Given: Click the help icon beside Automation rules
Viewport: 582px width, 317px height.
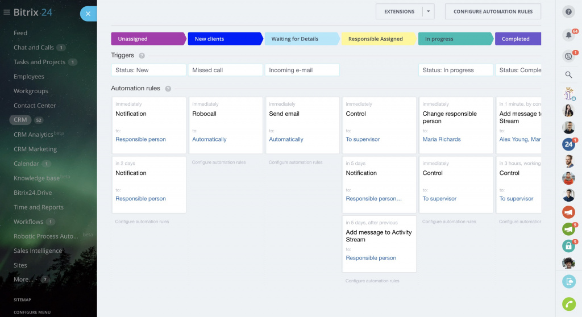Looking at the screenshot, I should pyautogui.click(x=168, y=89).
